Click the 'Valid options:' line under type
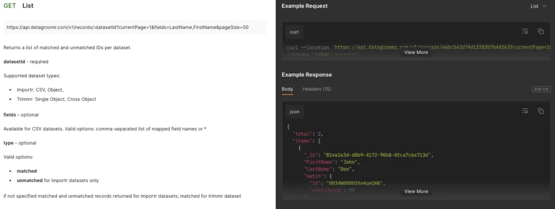This screenshot has height=209, width=555. (18, 157)
